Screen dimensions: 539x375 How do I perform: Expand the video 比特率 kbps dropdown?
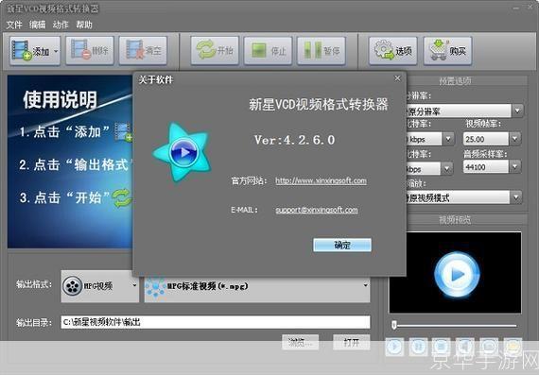point(448,139)
